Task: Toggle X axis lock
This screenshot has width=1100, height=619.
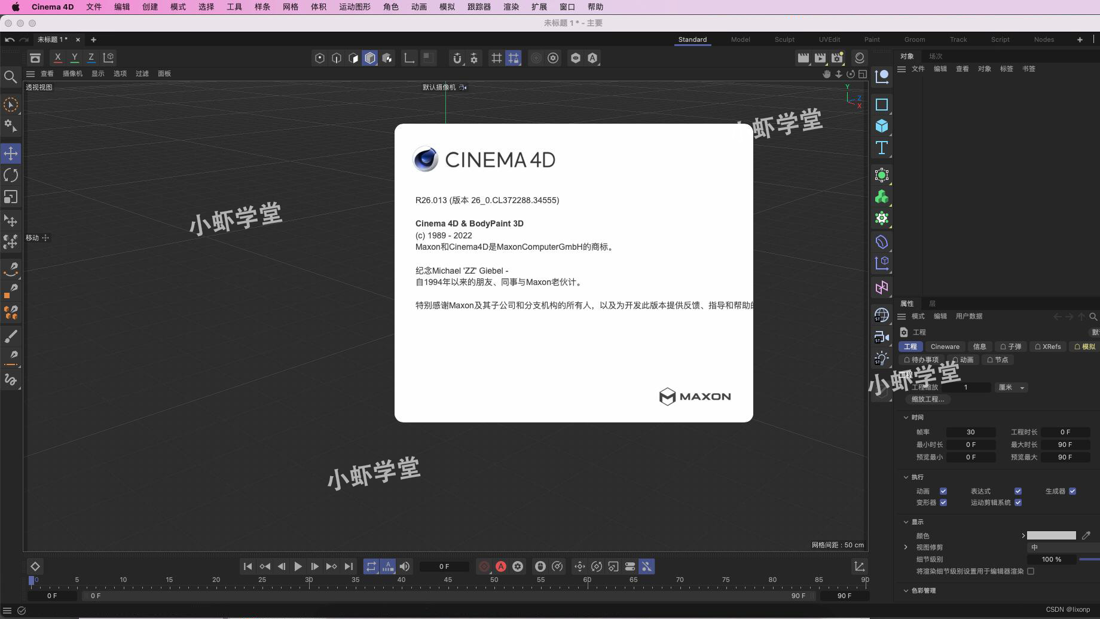Action: tap(57, 58)
